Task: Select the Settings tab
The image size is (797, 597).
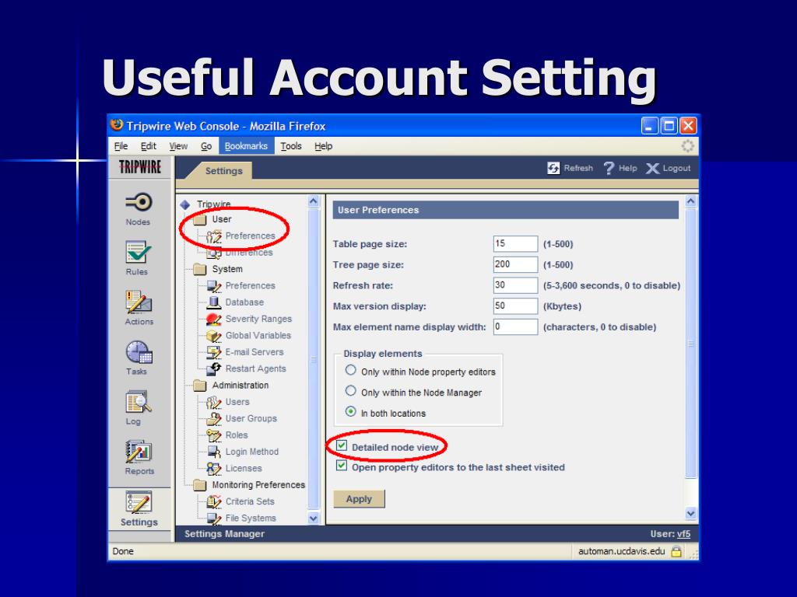Action: point(223,171)
